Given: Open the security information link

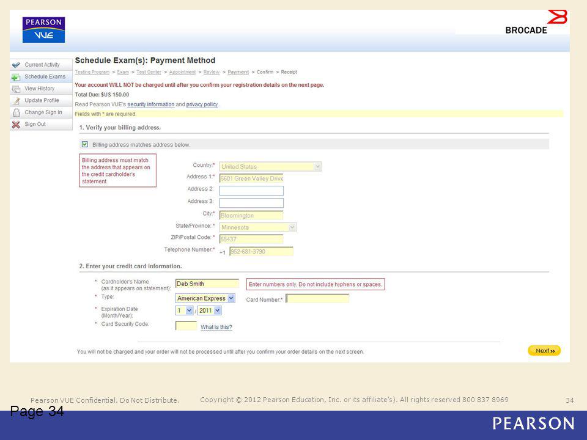Looking at the screenshot, I should [151, 105].
